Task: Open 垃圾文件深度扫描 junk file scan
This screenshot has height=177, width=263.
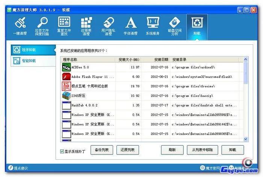Action: (42, 26)
